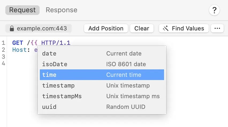This screenshot has width=228, height=127.
Task: Select the example.com:443 host field
Action: 42,29
